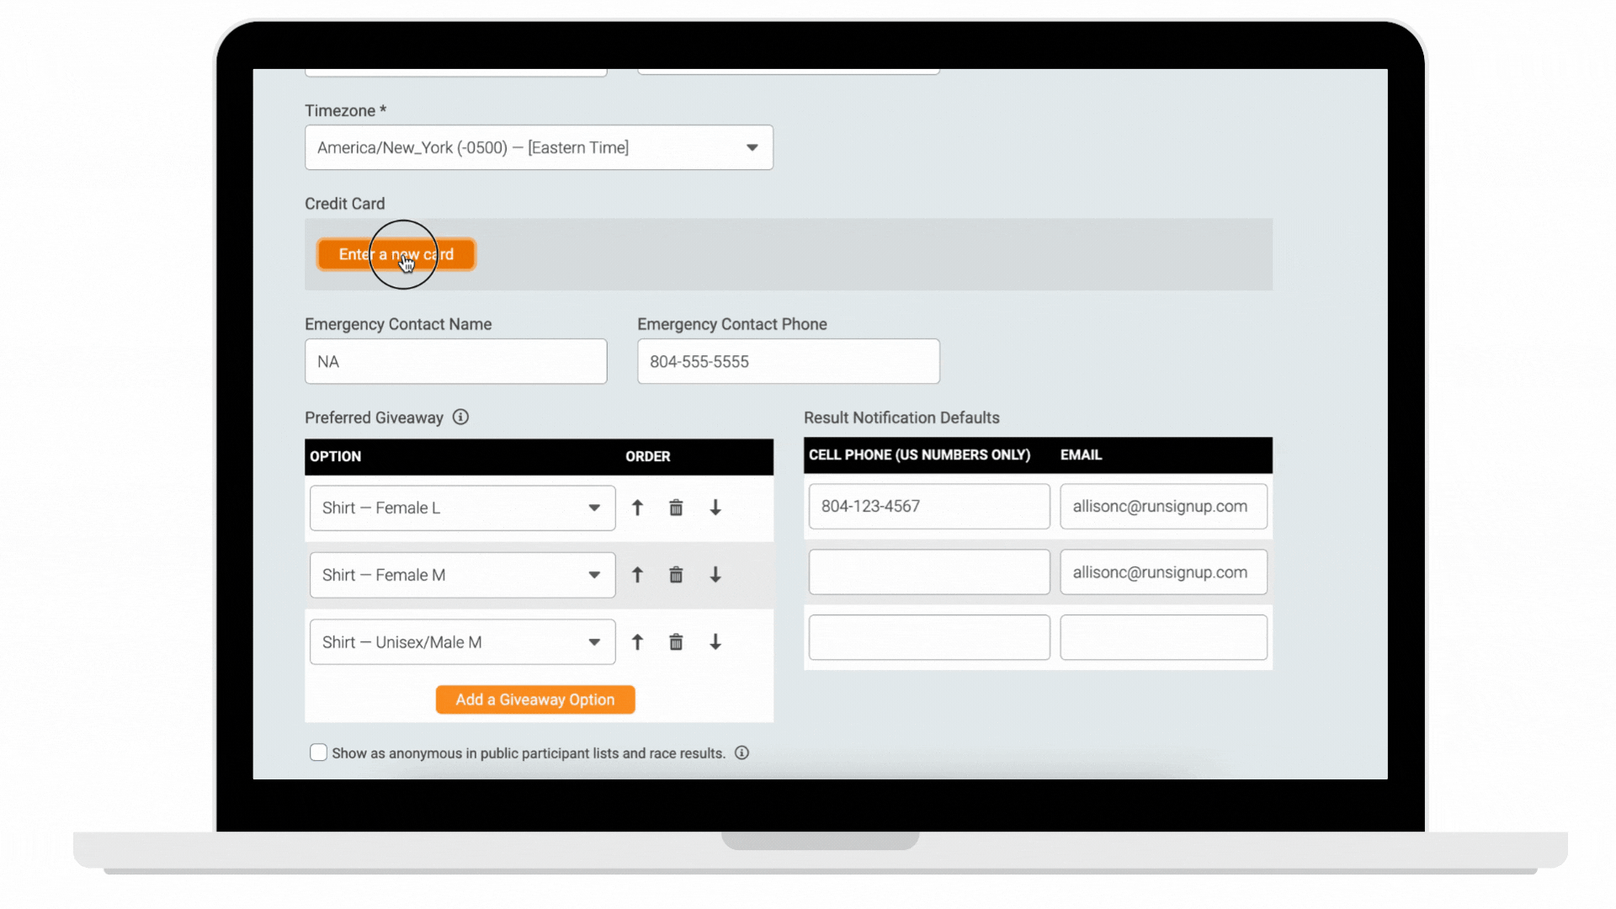Move Shirt Female M option up
The height and width of the screenshot is (909, 1616).
637,575
